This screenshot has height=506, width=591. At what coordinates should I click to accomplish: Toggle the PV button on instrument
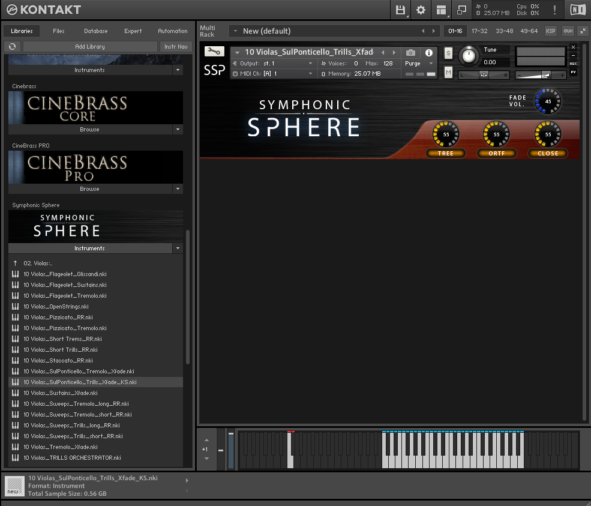coord(573,72)
